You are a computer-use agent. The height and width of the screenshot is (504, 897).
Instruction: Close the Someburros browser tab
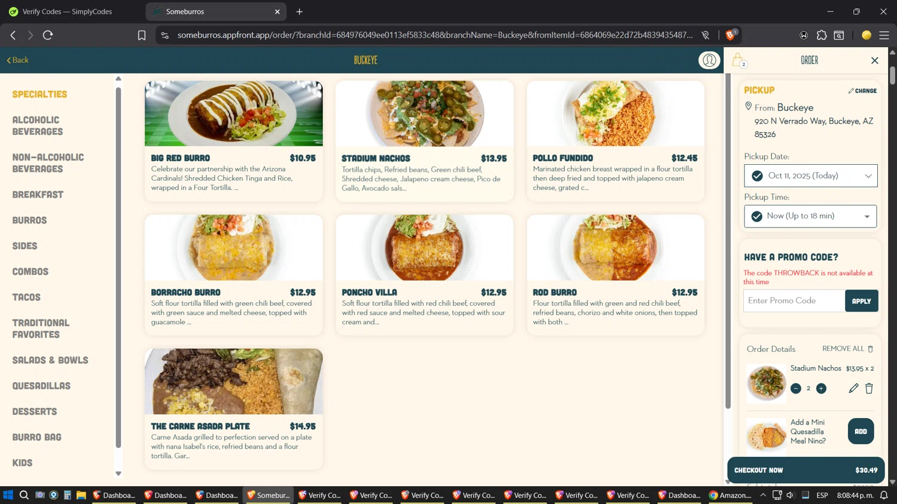click(277, 11)
